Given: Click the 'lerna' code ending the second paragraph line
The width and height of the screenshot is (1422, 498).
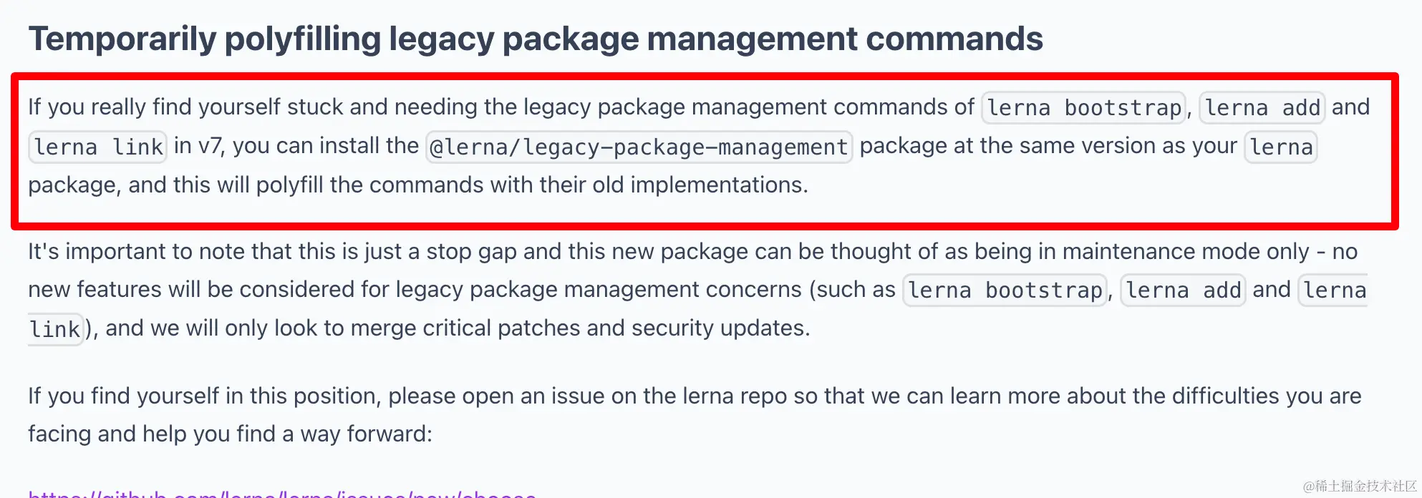Looking at the screenshot, I should click(1333, 290).
